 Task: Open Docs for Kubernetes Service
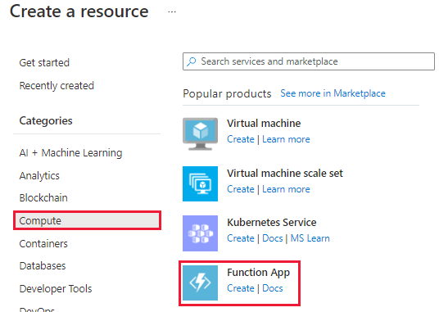273,238
